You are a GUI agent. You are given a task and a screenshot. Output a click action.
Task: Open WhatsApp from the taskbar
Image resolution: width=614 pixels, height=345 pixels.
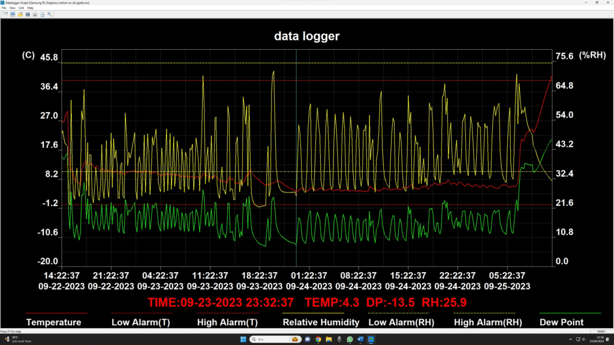click(x=350, y=339)
